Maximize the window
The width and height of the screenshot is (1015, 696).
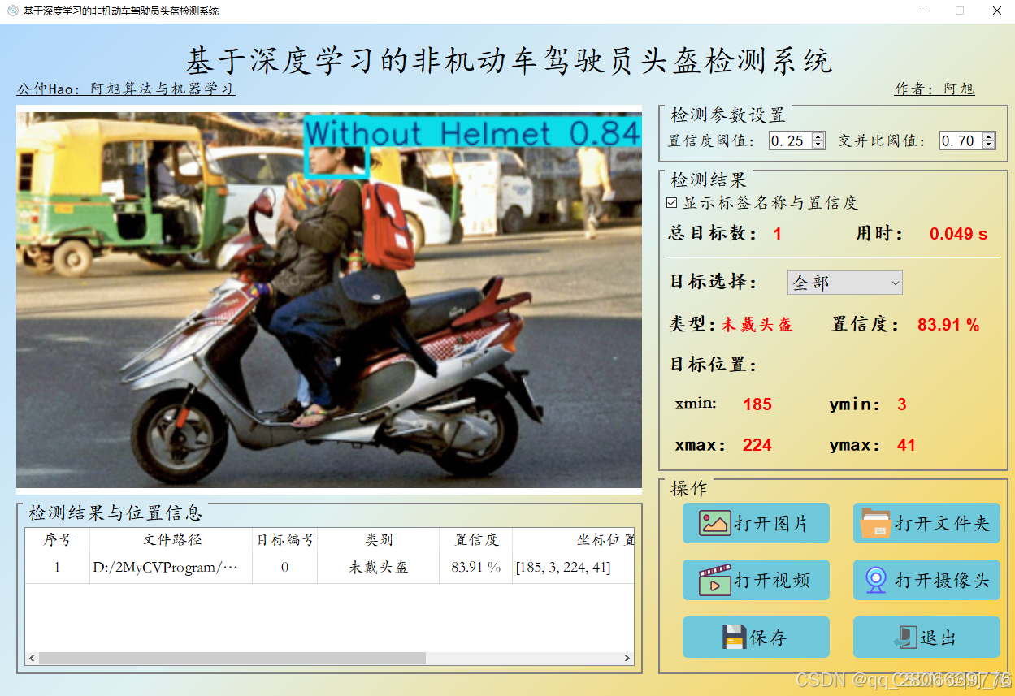(960, 11)
